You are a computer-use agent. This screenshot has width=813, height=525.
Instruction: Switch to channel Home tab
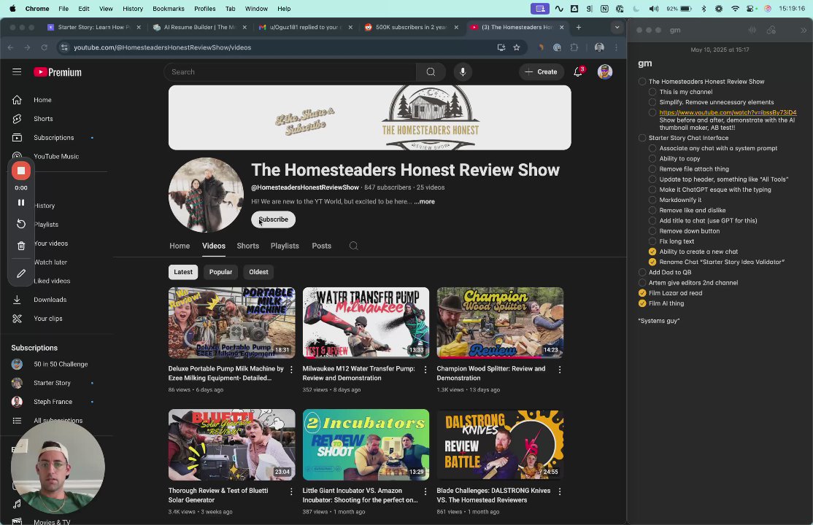(x=180, y=246)
